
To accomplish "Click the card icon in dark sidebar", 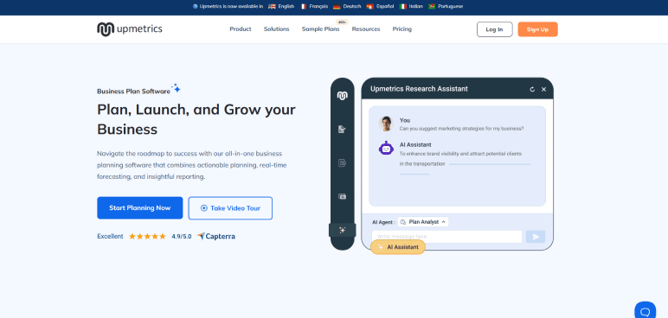I will pos(342,196).
